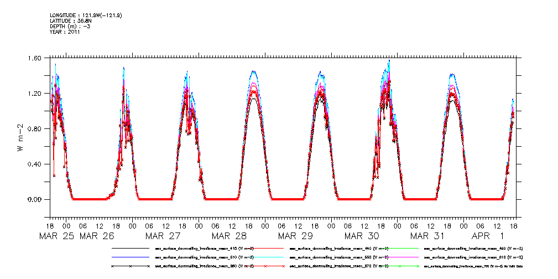
Task: Click the irradiance_mean_650 legend label
Action: coord(204,266)
